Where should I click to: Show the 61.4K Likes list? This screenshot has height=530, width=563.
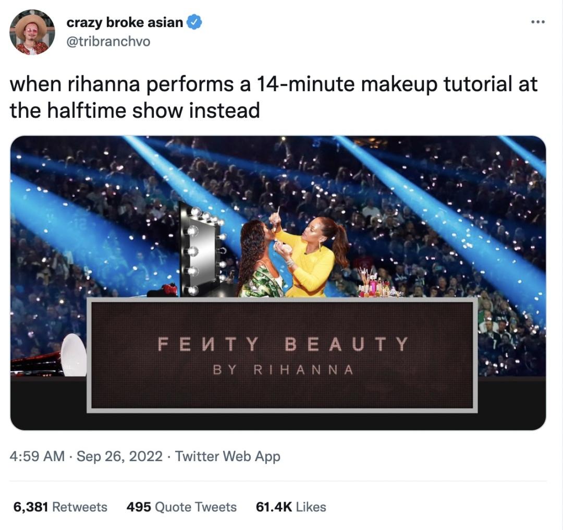[x=291, y=507]
